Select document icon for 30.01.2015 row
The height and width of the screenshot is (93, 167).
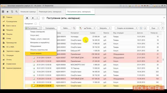click(x=34, y=68)
